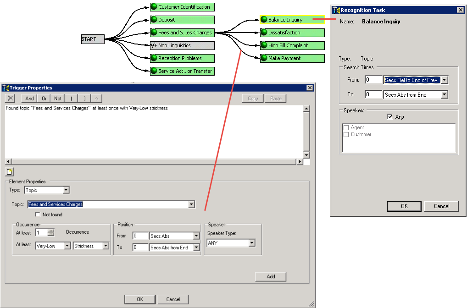467x308 pixels.
Task: Enable the Not found checkbox
Action: 38,214
